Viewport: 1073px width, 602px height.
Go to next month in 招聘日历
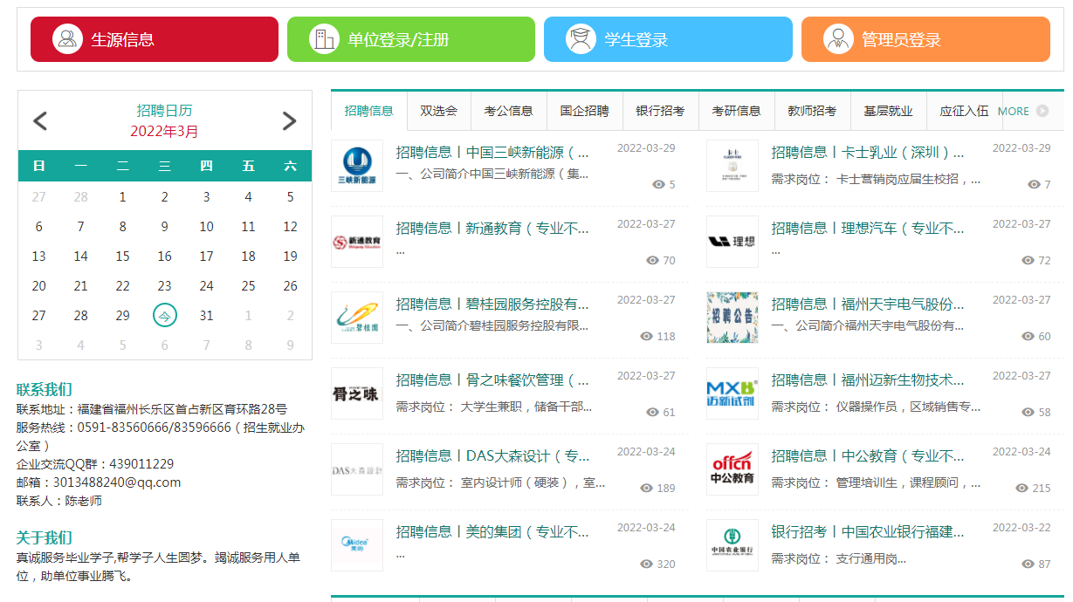pos(290,121)
